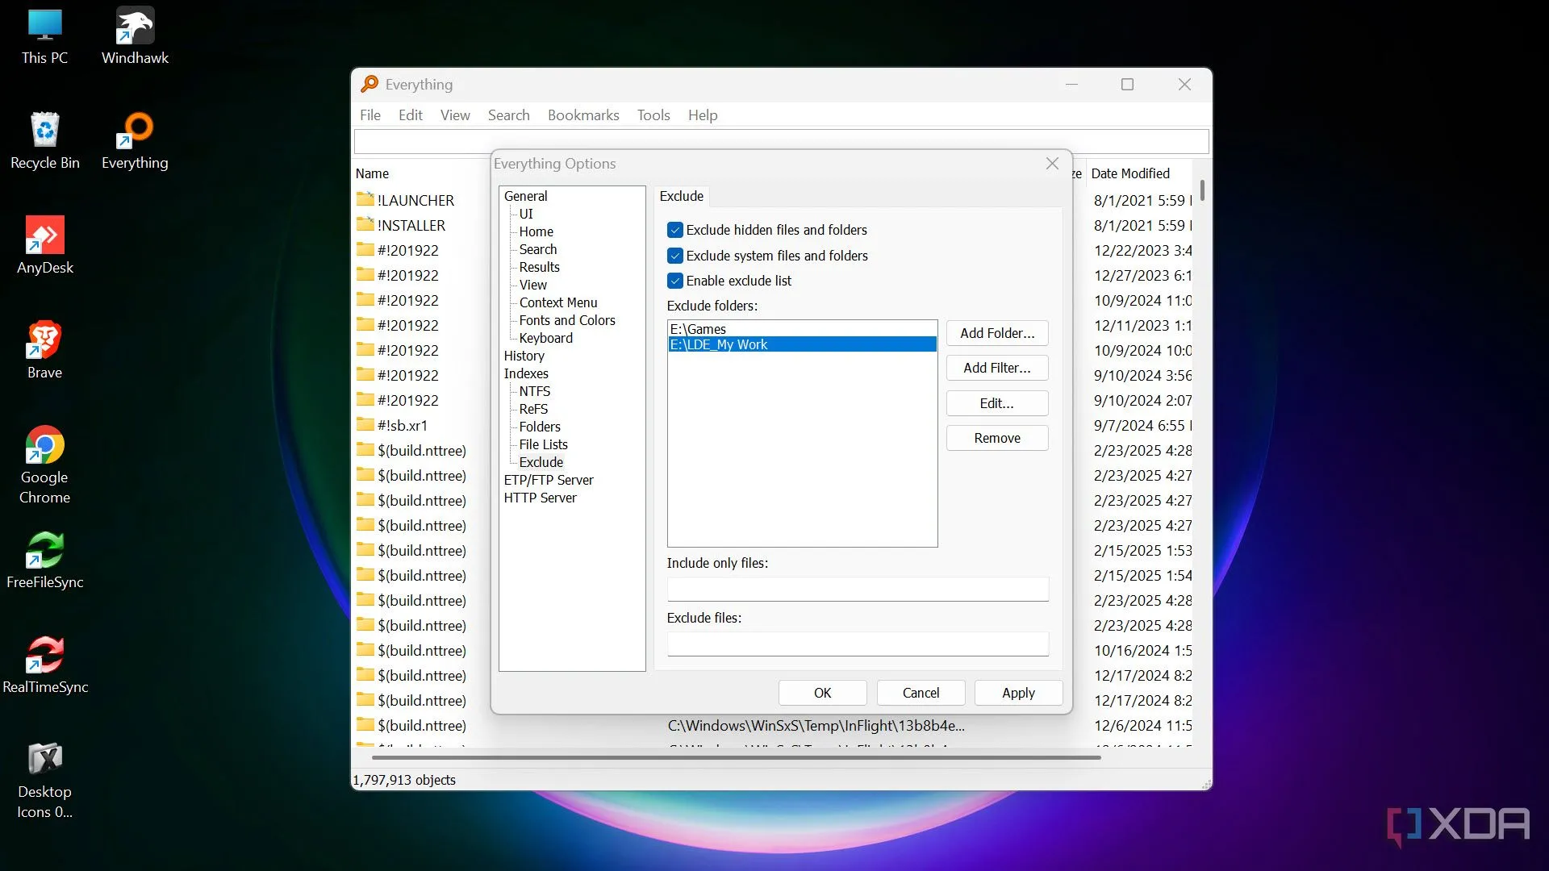Image resolution: width=1549 pixels, height=871 pixels.
Task: Confirm options with OK
Action: [x=822, y=693]
